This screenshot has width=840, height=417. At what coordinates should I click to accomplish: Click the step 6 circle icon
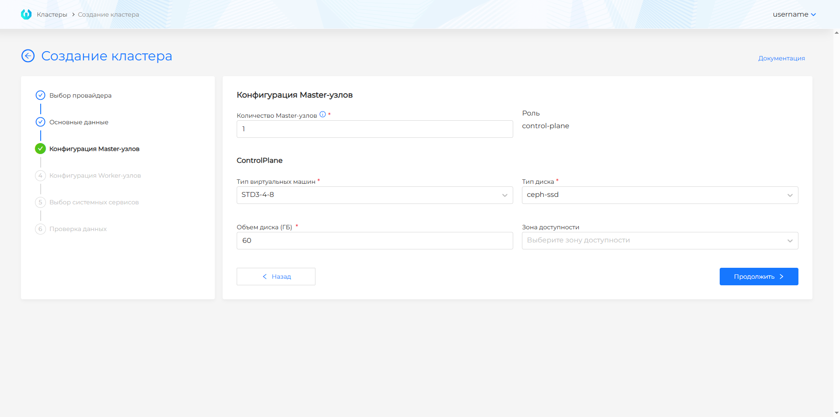pos(40,229)
